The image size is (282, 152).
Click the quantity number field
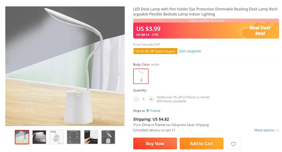pyautogui.click(x=144, y=99)
